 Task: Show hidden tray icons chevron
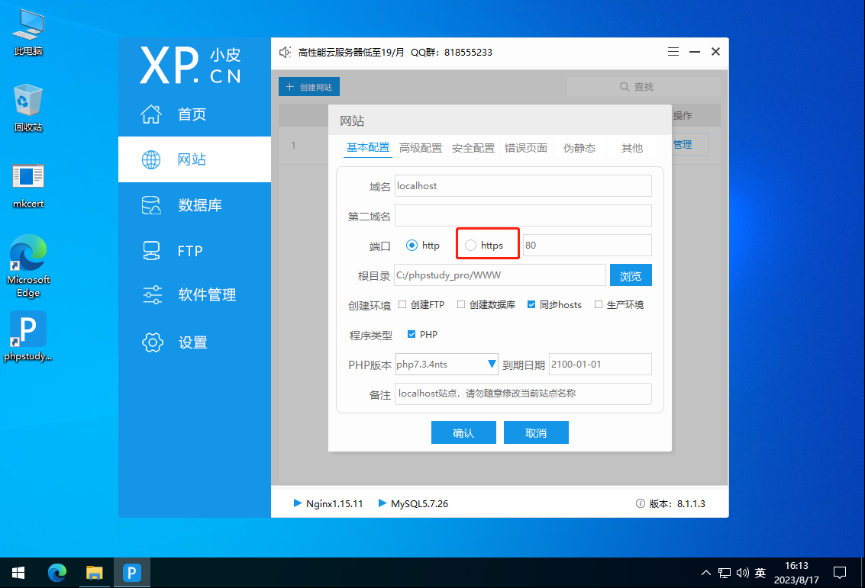[x=705, y=573]
